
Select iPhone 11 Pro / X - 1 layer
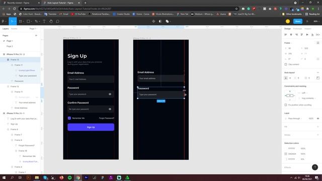coord(16,113)
